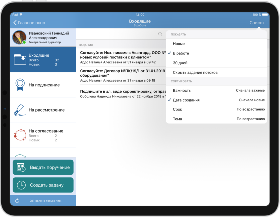This screenshot has height=217, width=280.
Task: Sort tasks by Дата создания
Action: (x=186, y=100)
